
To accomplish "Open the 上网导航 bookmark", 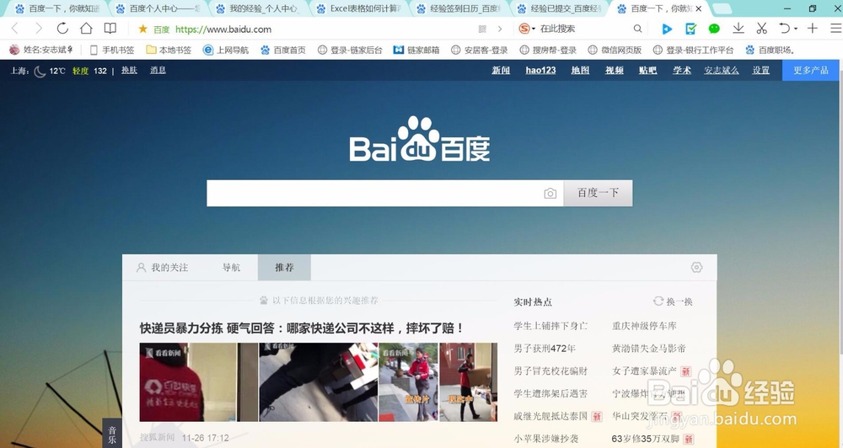I will point(226,50).
